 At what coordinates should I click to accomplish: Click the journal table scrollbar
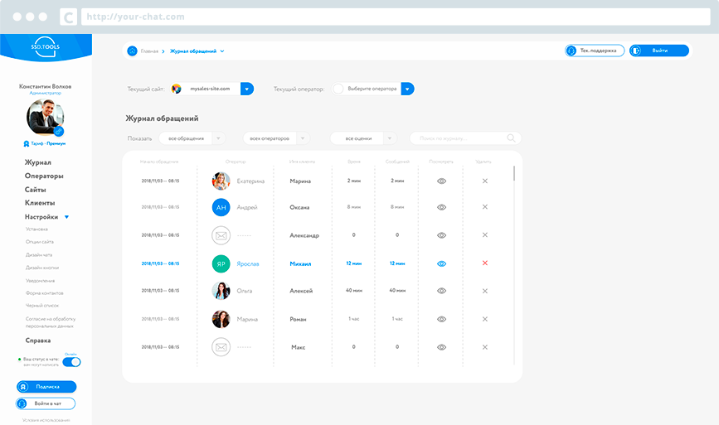[x=514, y=173]
